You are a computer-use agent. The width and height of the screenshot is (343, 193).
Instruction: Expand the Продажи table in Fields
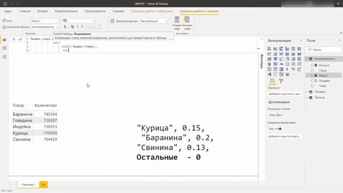click(x=307, y=92)
